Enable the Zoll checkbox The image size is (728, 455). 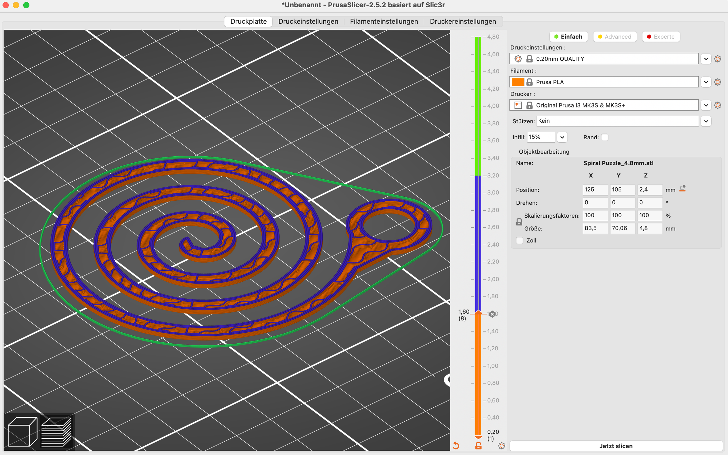pos(520,240)
